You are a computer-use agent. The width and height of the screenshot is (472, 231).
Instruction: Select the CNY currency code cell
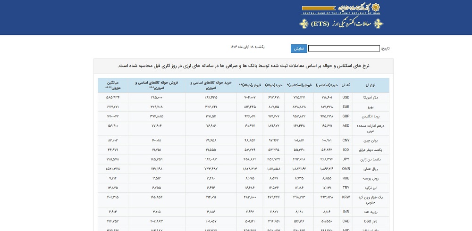tap(346, 140)
